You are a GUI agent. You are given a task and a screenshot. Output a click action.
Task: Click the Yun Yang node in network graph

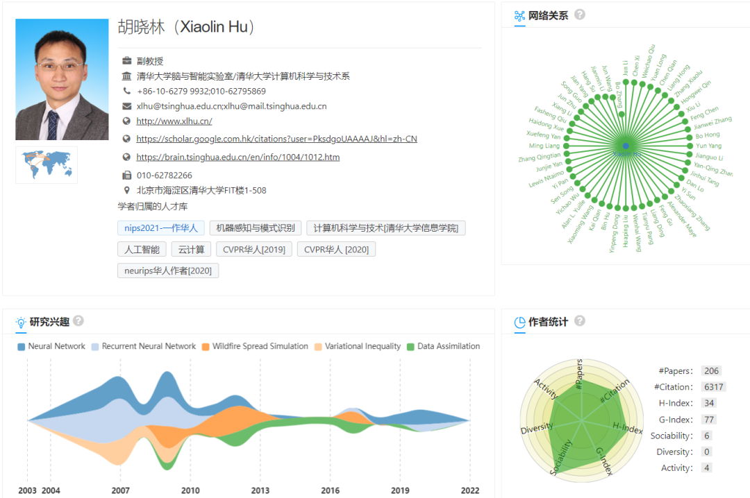pos(690,146)
